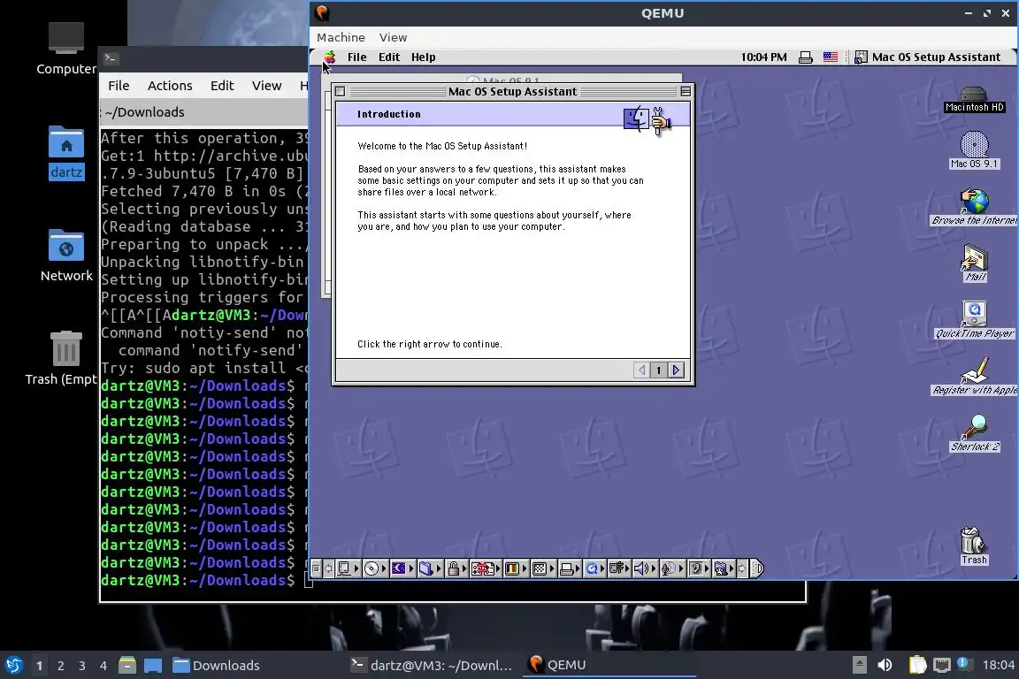The image size is (1019, 679).
Task: Open the CD control strip module
Action: (375, 568)
